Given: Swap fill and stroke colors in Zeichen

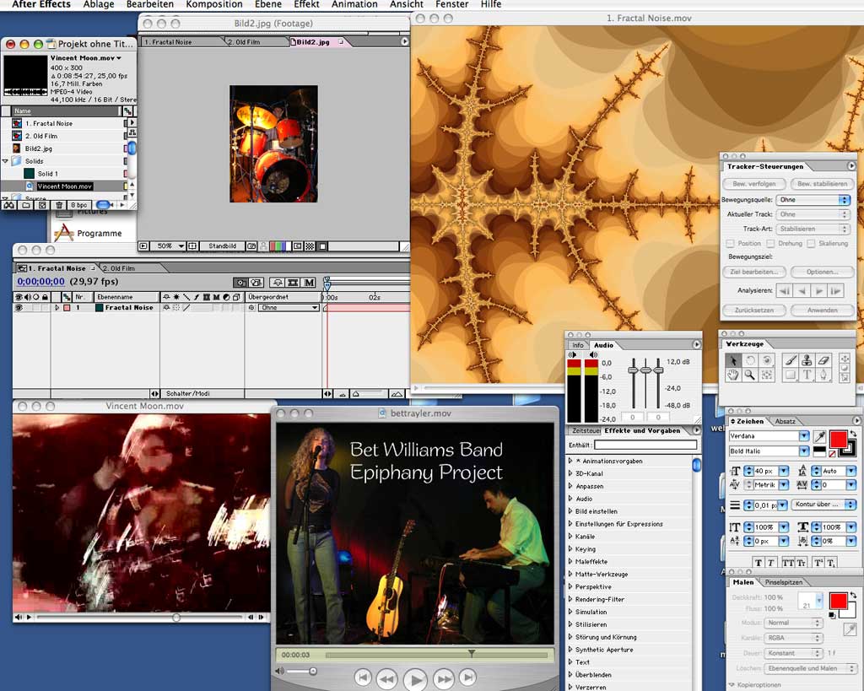Looking at the screenshot, I should pos(853,434).
